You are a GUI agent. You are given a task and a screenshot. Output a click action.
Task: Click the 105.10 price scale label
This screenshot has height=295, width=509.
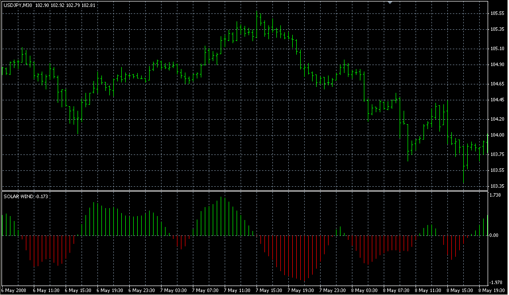tap(497, 49)
